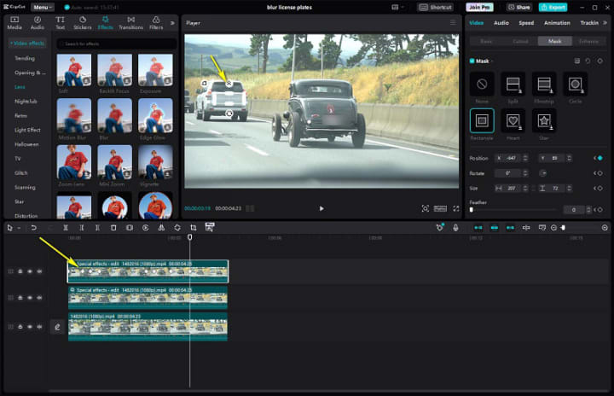Open the Stickers panel
The height and width of the screenshot is (396, 614).
click(82, 22)
